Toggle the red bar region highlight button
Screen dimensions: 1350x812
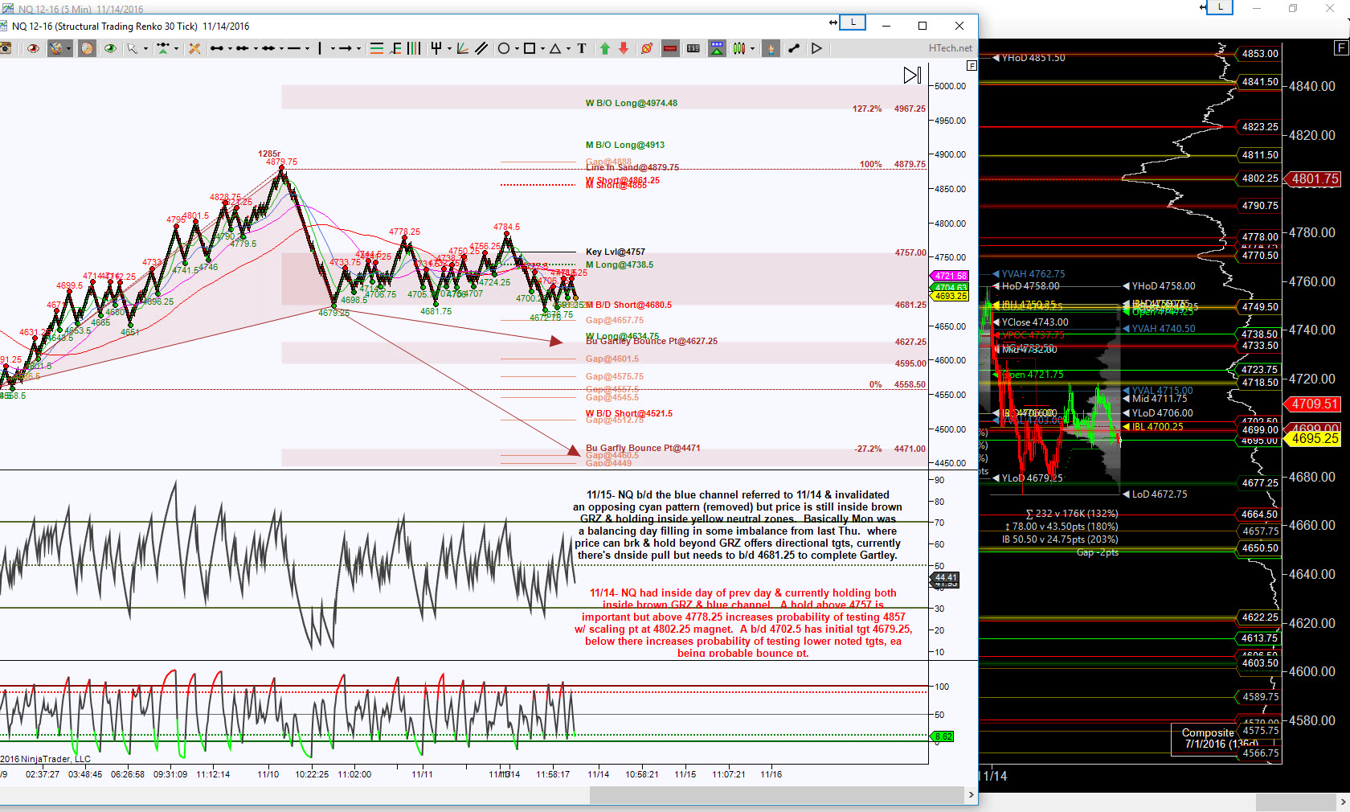pyautogui.click(x=670, y=49)
